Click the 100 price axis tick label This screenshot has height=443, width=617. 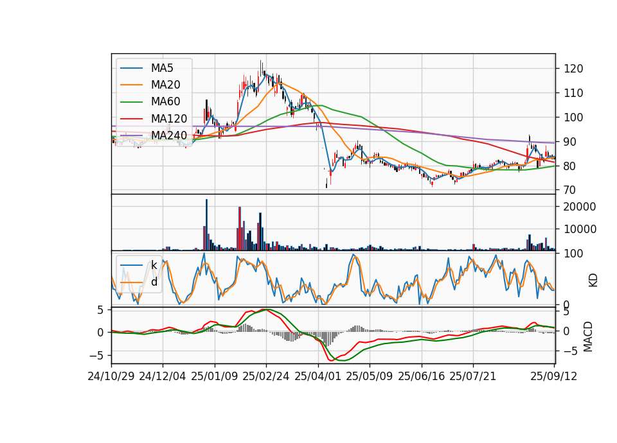[573, 117]
